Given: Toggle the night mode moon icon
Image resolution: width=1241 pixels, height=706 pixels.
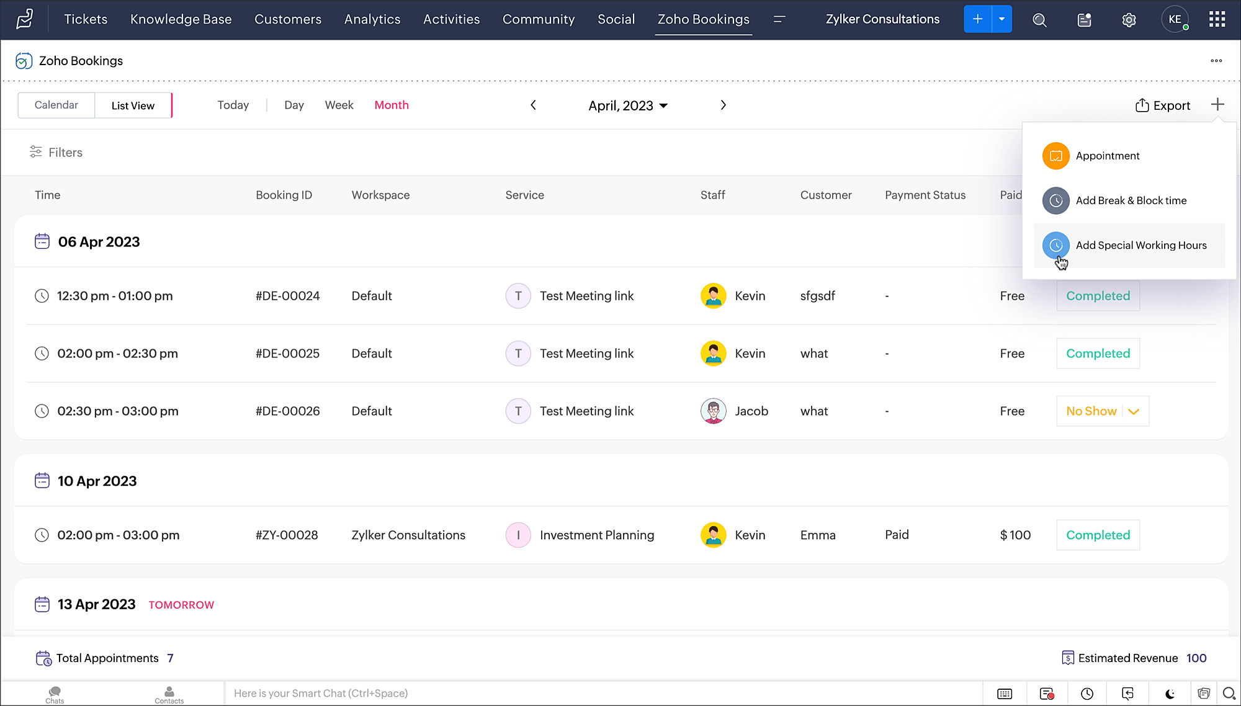Looking at the screenshot, I should click(1170, 694).
